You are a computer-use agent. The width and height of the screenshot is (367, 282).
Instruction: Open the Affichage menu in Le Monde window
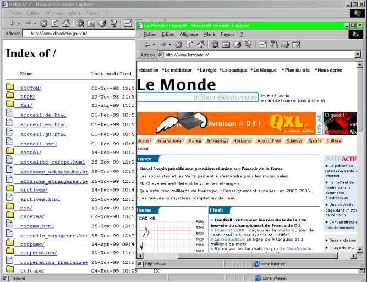click(189, 34)
